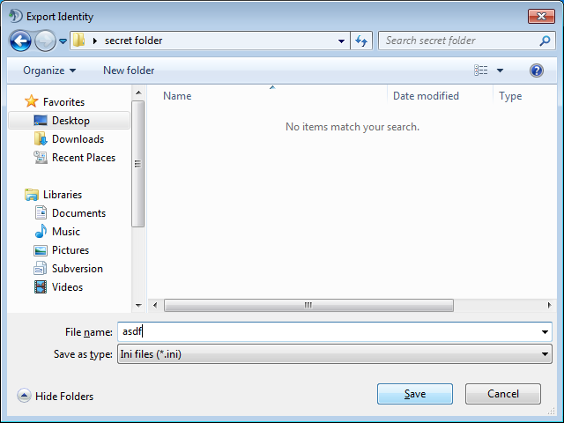The width and height of the screenshot is (564, 423).
Task: Click the change view icon
Action: [481, 70]
